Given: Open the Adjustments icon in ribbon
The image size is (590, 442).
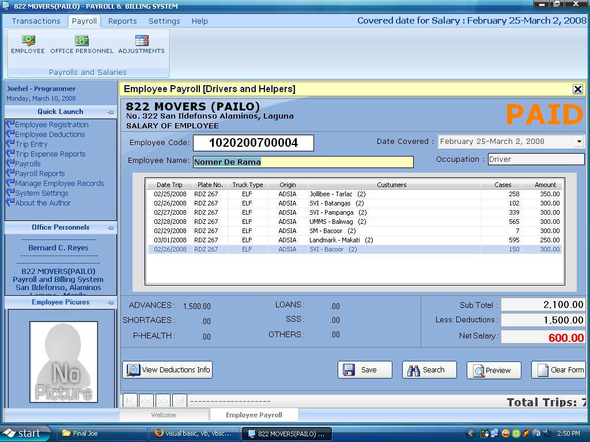Looking at the screenshot, I should coord(141,44).
